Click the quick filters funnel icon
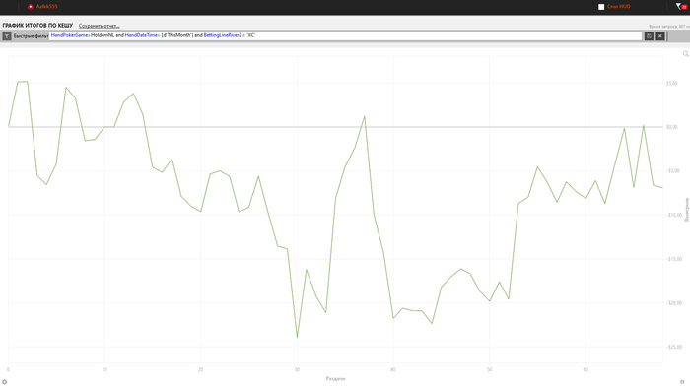 [x=7, y=36]
